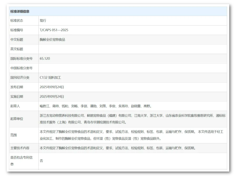This screenshot has height=176, width=235.
Task: Select the 现行 status value
Action: [x=43, y=21]
